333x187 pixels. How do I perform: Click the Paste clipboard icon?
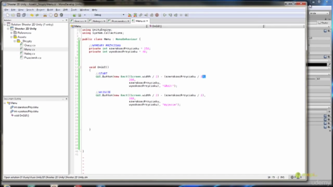tap(56, 15)
